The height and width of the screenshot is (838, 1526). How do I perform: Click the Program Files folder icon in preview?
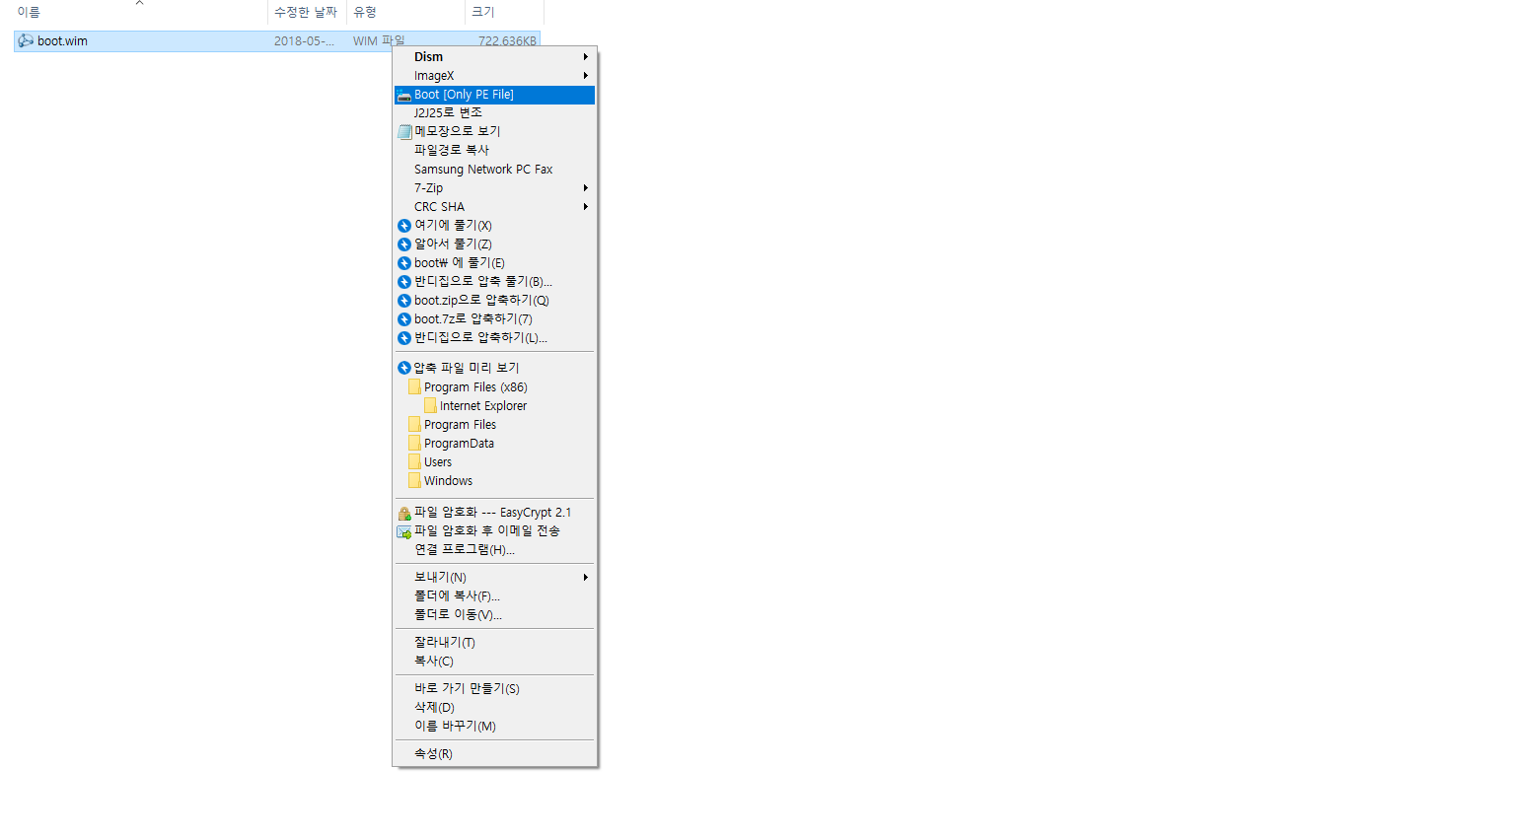click(x=414, y=424)
